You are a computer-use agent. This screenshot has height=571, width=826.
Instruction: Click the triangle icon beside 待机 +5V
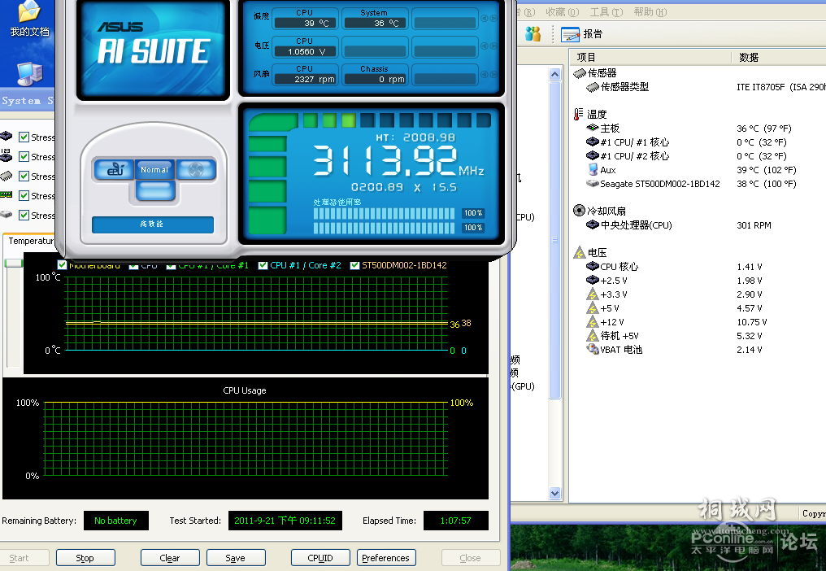593,335
